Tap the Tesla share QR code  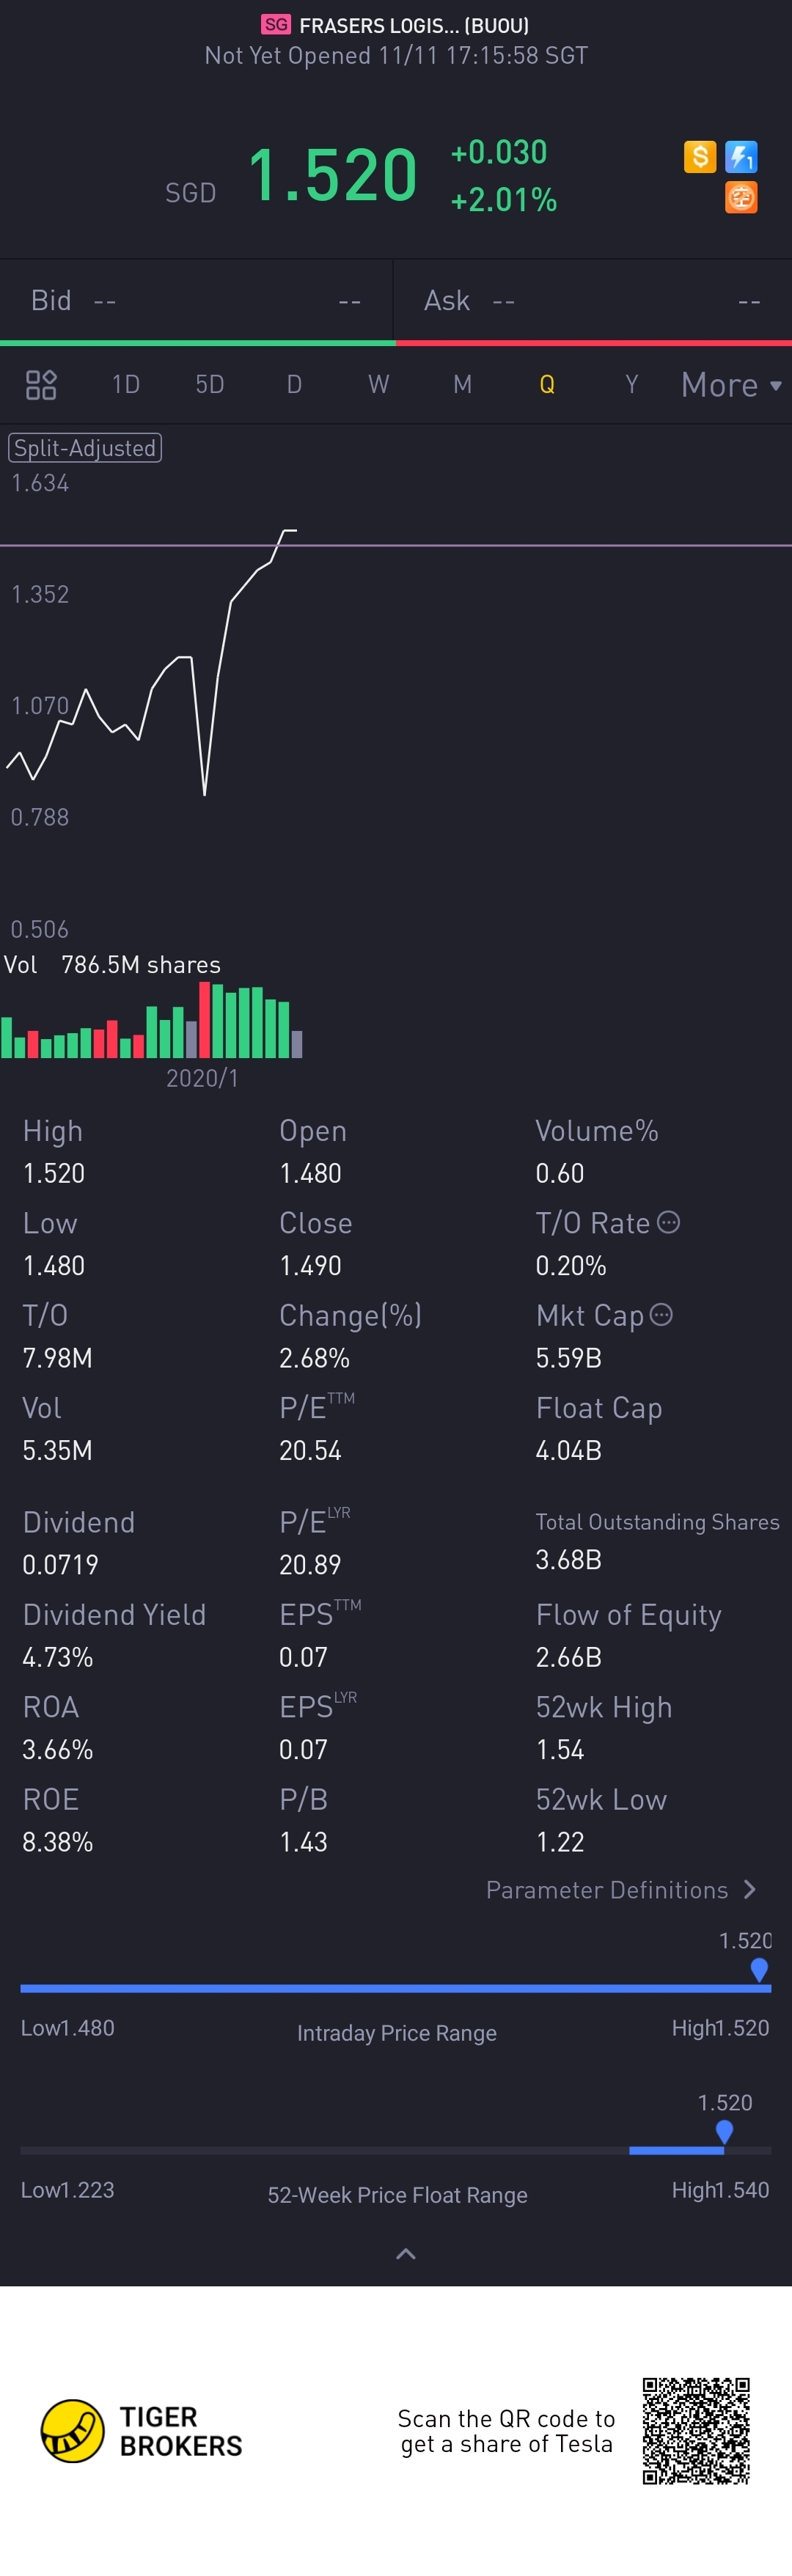[x=696, y=2431]
